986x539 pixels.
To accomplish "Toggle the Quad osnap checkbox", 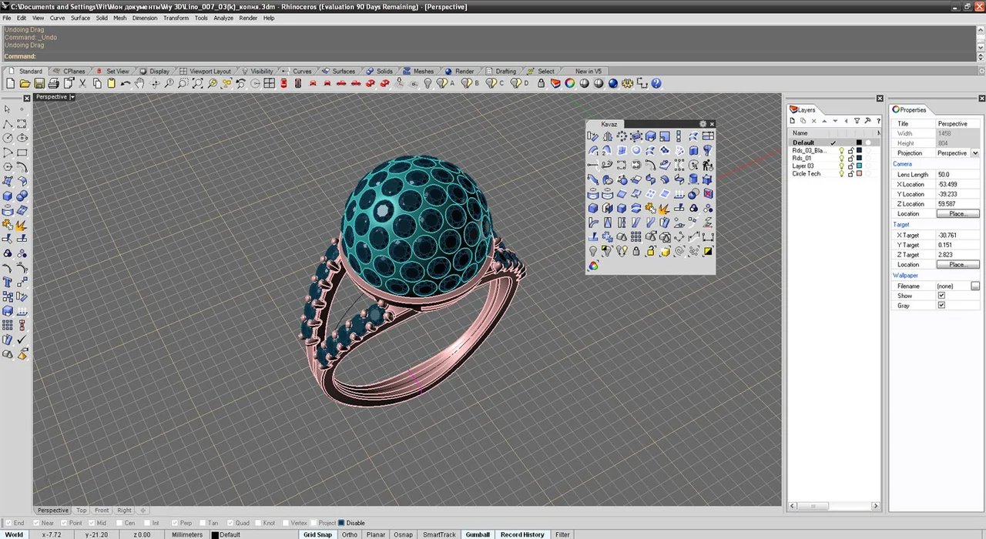I will tap(232, 523).
